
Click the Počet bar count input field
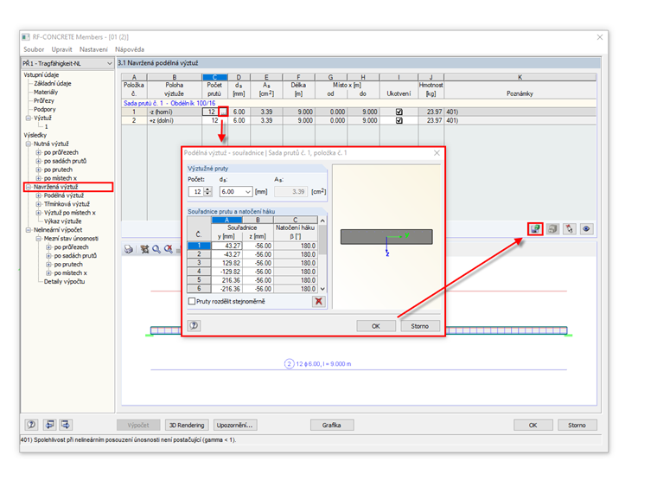(x=196, y=192)
